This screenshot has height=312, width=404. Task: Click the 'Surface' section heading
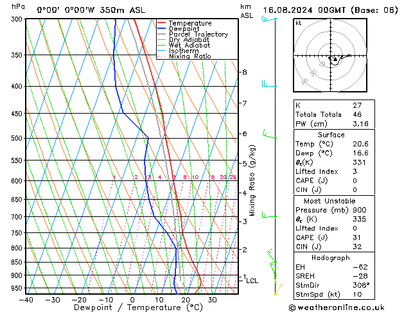(331, 135)
